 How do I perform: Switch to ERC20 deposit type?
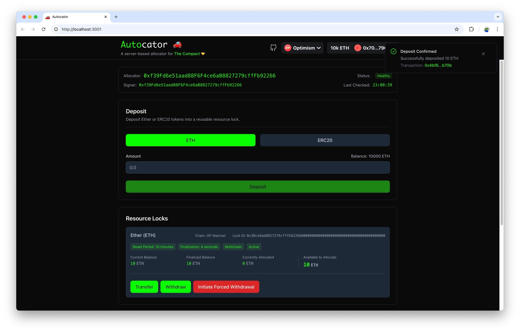325,140
